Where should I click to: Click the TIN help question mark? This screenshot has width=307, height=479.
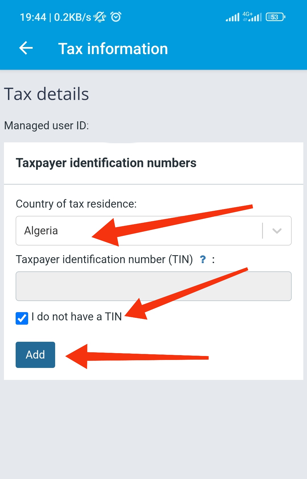203,259
